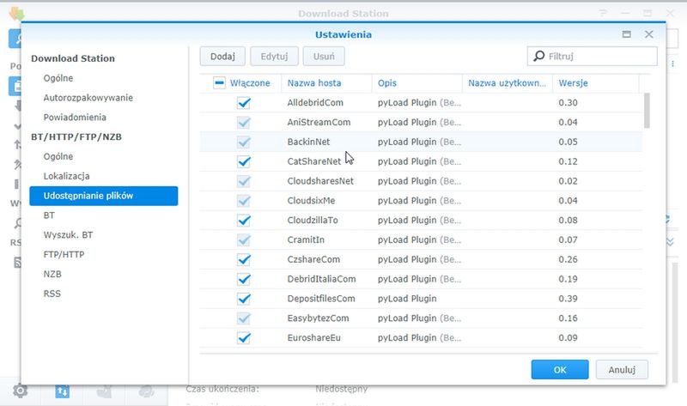The image size is (687, 406).
Task: Toggle the Włączone header select-all checkbox
Action: pyautogui.click(x=219, y=82)
